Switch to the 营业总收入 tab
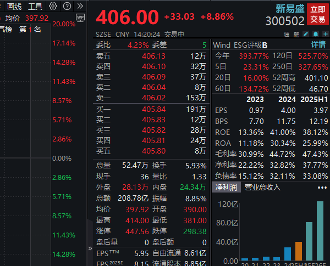Screen dimensions: 330x266 click(262, 187)
